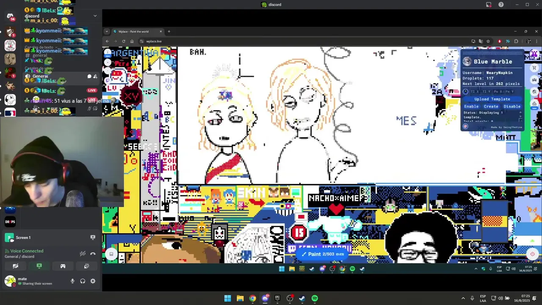
Task: Go to home page in shared browser
Action: point(132,41)
